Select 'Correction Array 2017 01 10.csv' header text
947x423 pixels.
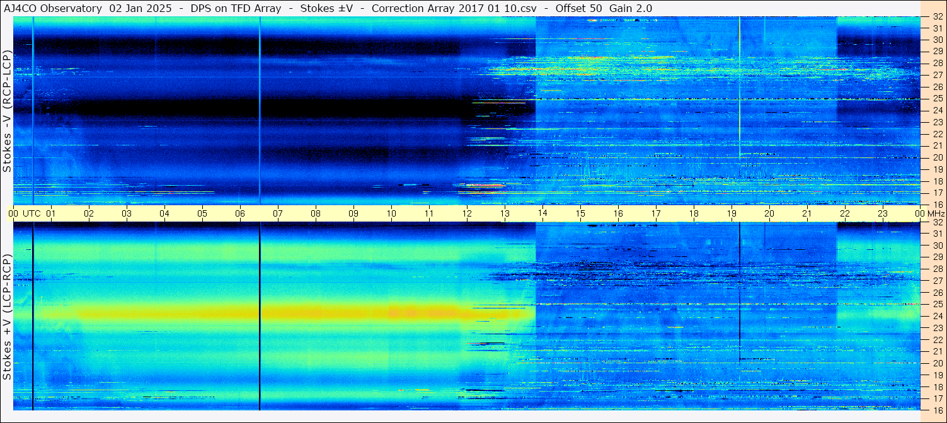tap(454, 8)
